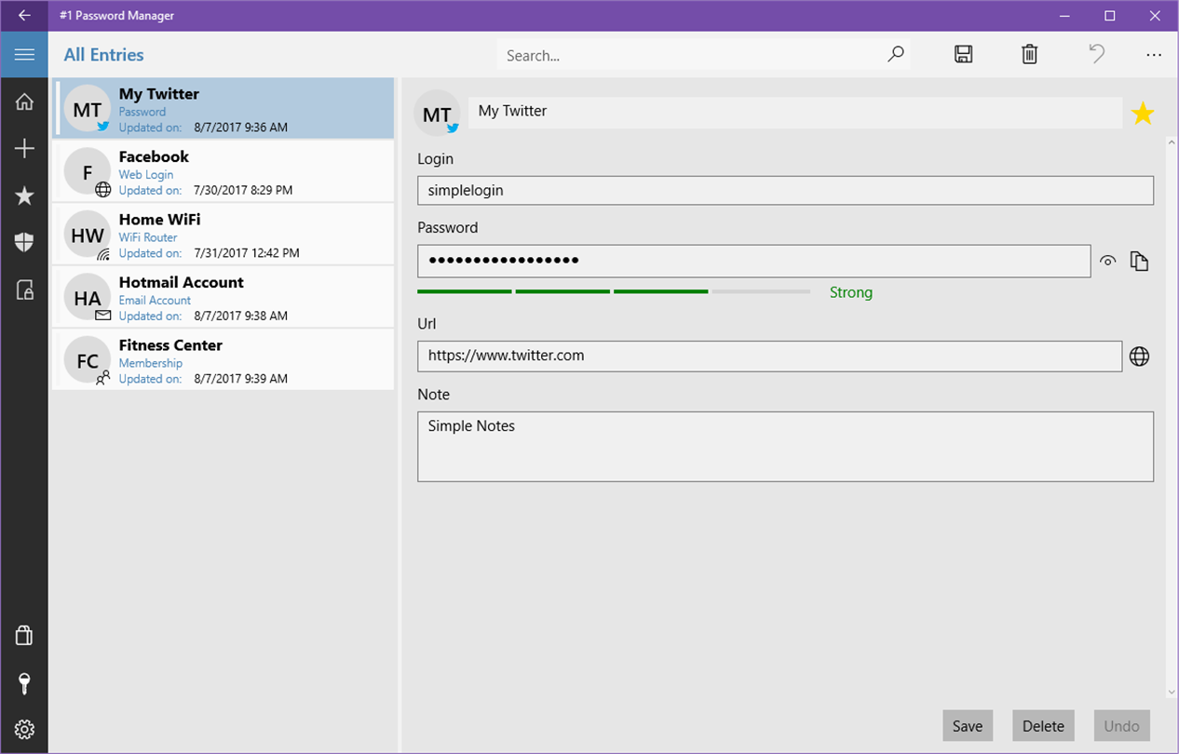Select the Home WiFi entry

coord(224,235)
